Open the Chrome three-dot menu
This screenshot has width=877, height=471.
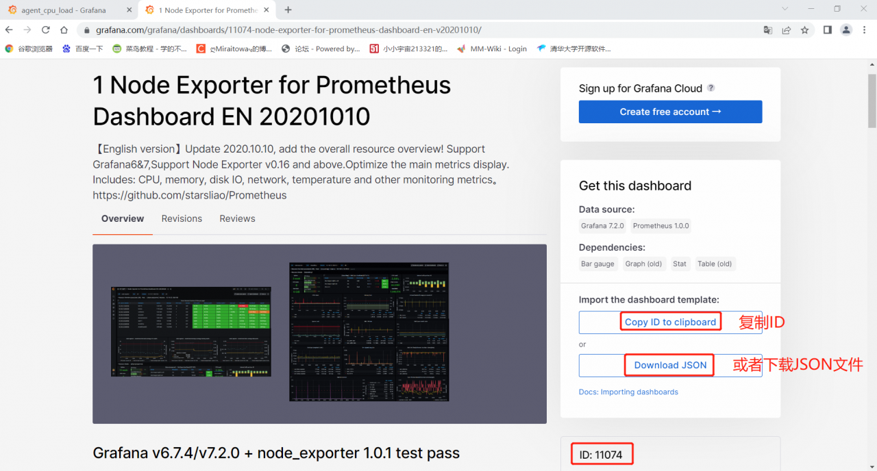[865, 30]
